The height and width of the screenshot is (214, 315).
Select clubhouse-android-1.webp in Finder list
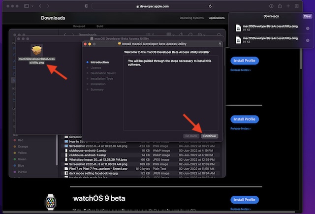(x=140, y=155)
